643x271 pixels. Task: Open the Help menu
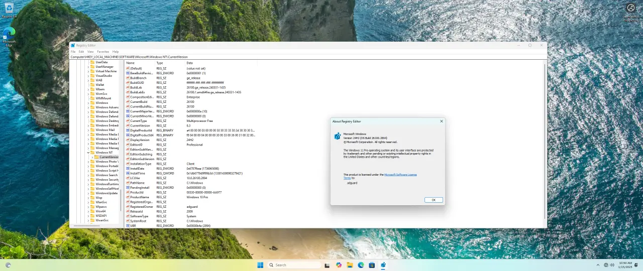point(116,52)
